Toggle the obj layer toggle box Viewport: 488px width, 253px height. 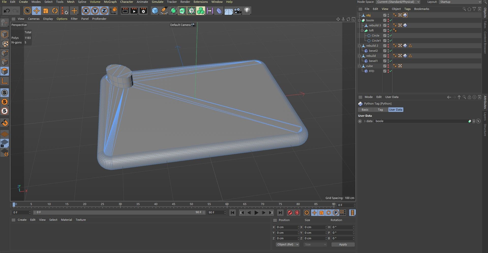[x=385, y=15]
